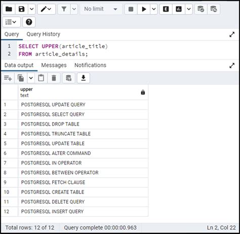240x234 pixels.
Task: Open the Messages tab
Action: [x=54, y=65]
